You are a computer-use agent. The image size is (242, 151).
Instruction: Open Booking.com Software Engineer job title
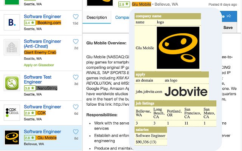pyautogui.click(x=42, y=17)
